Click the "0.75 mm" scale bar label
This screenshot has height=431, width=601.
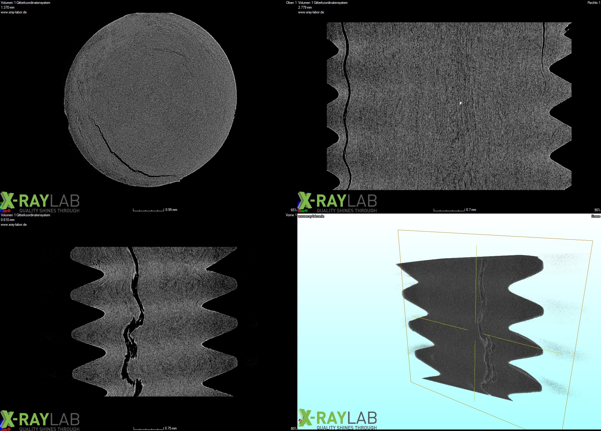coord(171,428)
